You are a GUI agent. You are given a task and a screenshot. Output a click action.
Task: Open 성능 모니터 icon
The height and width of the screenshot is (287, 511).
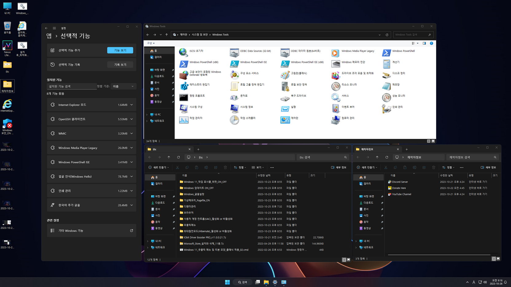tap(386, 97)
